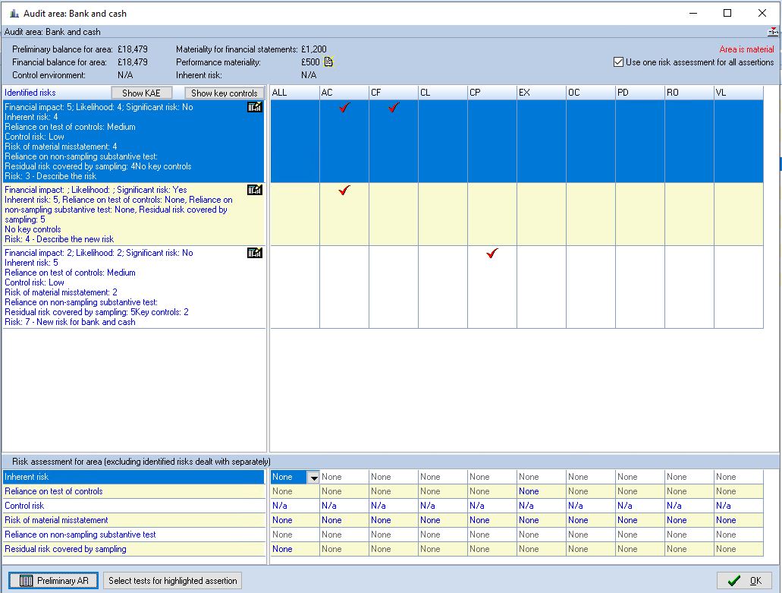This screenshot has height=593, width=782.
Task: Open edit icon for Risk 3 row
Action: tap(254, 107)
